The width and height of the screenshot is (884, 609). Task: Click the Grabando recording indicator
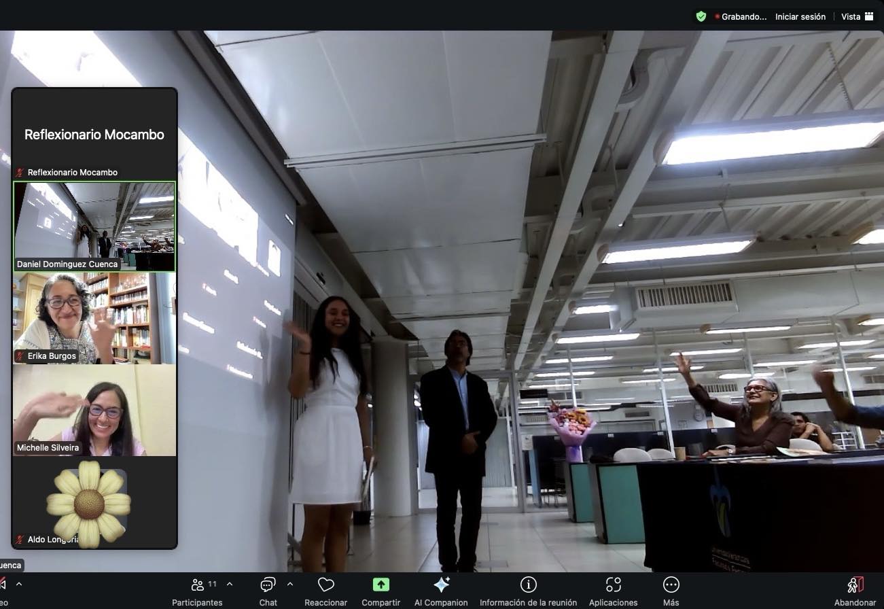pos(741,16)
